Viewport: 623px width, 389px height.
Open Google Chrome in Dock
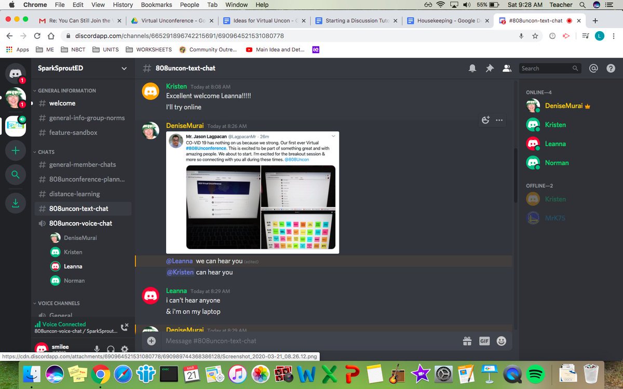100,373
